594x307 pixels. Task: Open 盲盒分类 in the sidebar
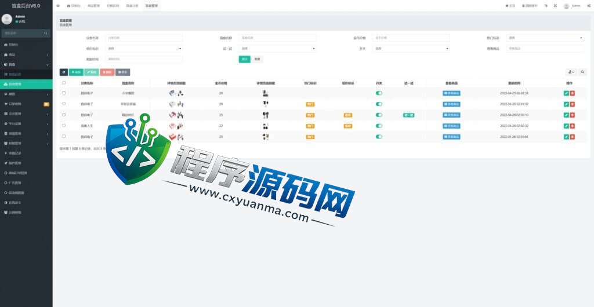point(26,75)
